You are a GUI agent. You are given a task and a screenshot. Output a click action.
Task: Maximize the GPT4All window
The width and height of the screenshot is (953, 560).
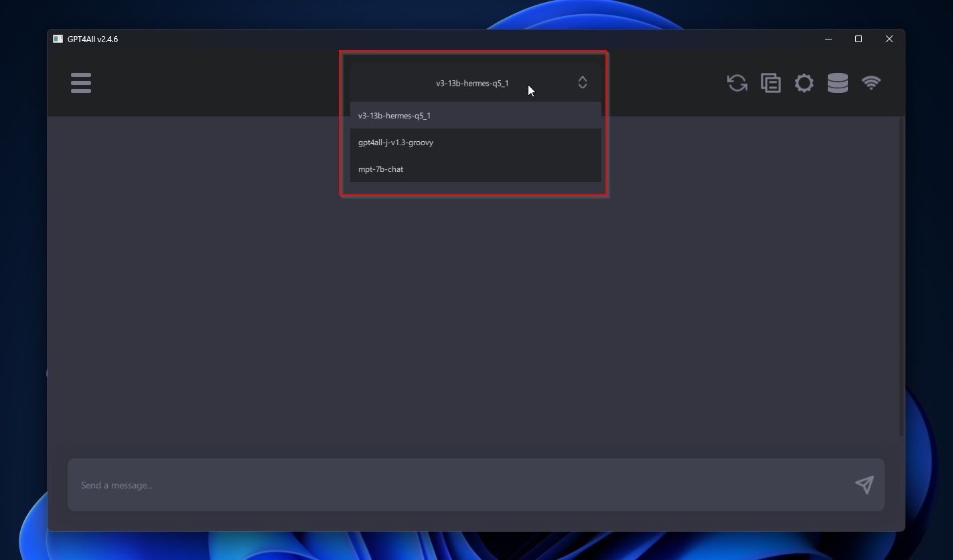pos(859,39)
